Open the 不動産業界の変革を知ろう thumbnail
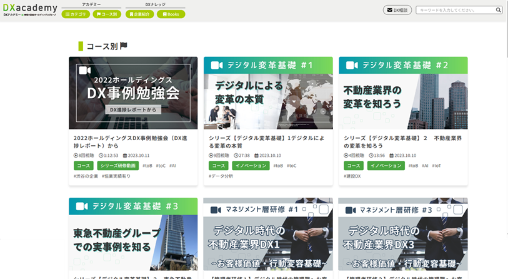 pos(404,93)
